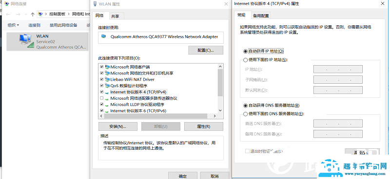This screenshot has width=390, height=179.
Task: Enable Microsoft 网络适配器多路传送器协议 checkbox
Action: pyautogui.click(x=101, y=98)
